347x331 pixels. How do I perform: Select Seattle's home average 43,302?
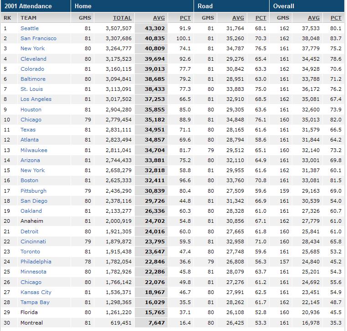coord(155,28)
